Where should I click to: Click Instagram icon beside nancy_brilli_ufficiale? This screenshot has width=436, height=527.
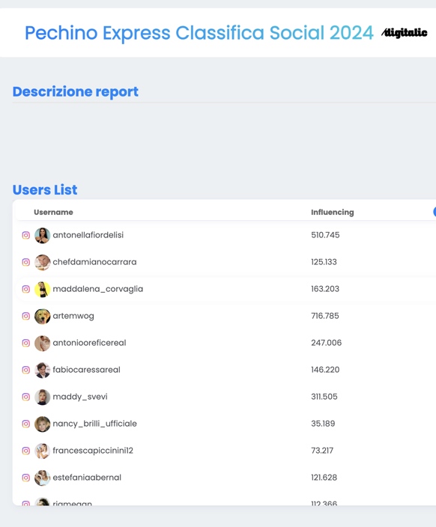click(x=26, y=424)
